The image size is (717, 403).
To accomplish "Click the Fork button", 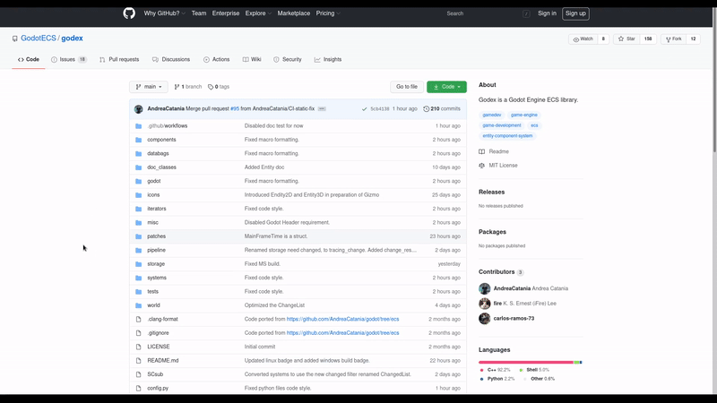I will [674, 39].
